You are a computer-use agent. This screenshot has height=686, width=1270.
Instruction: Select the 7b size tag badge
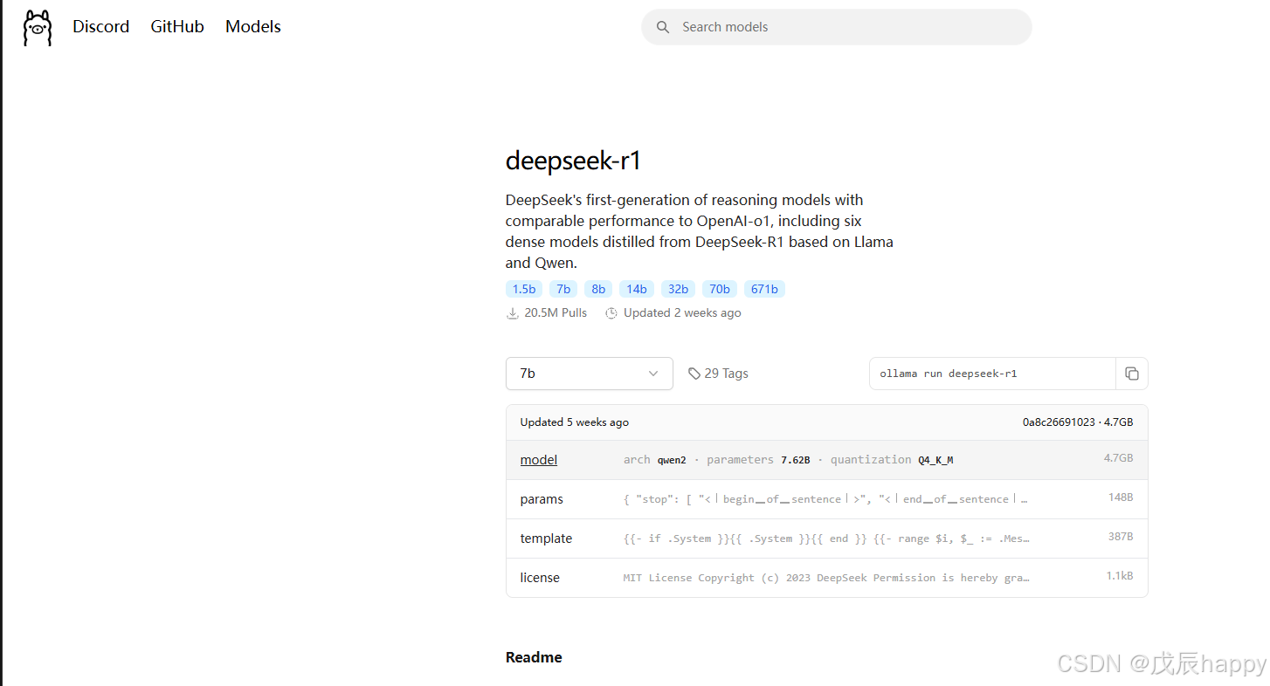pos(563,289)
